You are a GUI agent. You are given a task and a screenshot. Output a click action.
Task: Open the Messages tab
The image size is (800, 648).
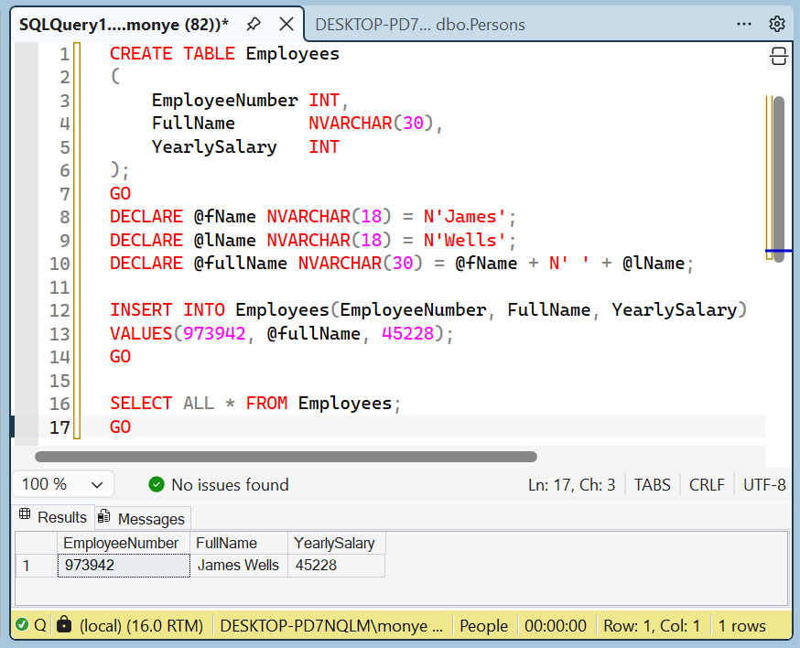(143, 518)
